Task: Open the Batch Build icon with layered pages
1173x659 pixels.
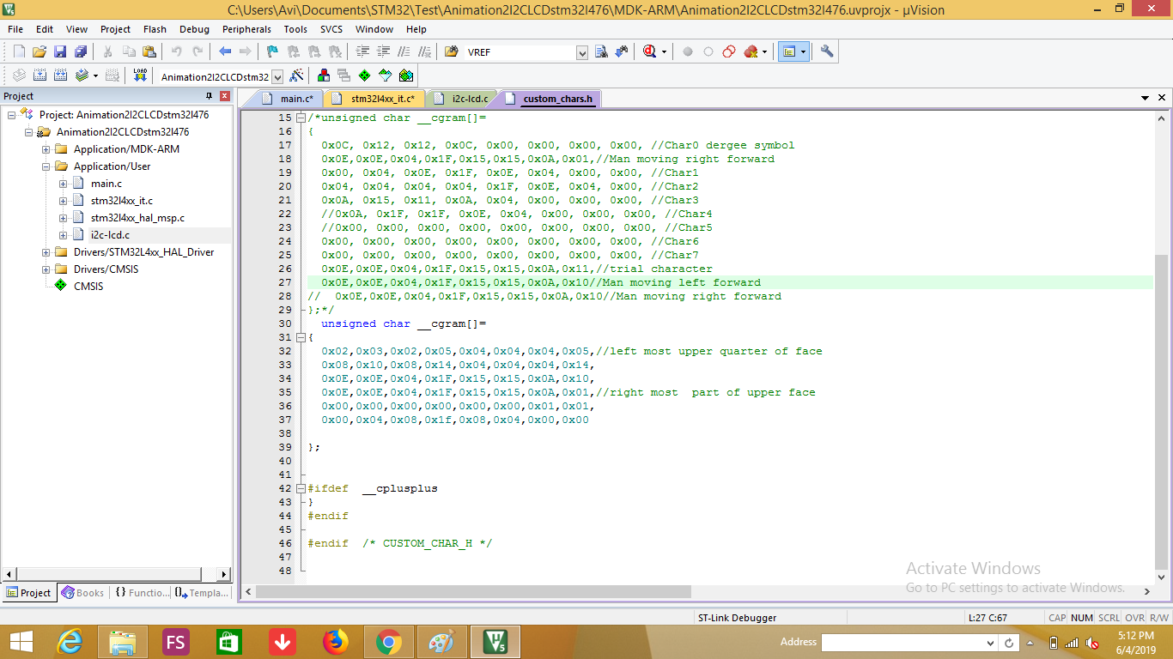Action: click(82, 76)
